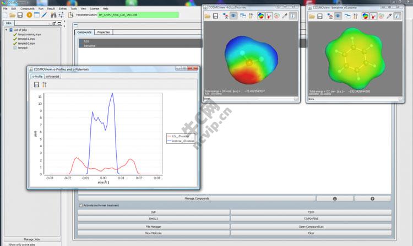Toggle the molecule structure icon in benzene COSMOview
Screen dimensions: 413x246
(x=373, y=17)
